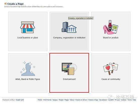Select the TV and disc Entertainment icon
This screenshot has width=138, height=104.
point(69,69)
